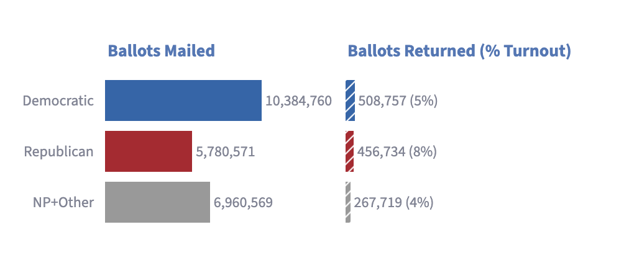Viewport: 624px width, 263px height.
Task: Click the 10,384,760 value label
Action: [x=298, y=101]
